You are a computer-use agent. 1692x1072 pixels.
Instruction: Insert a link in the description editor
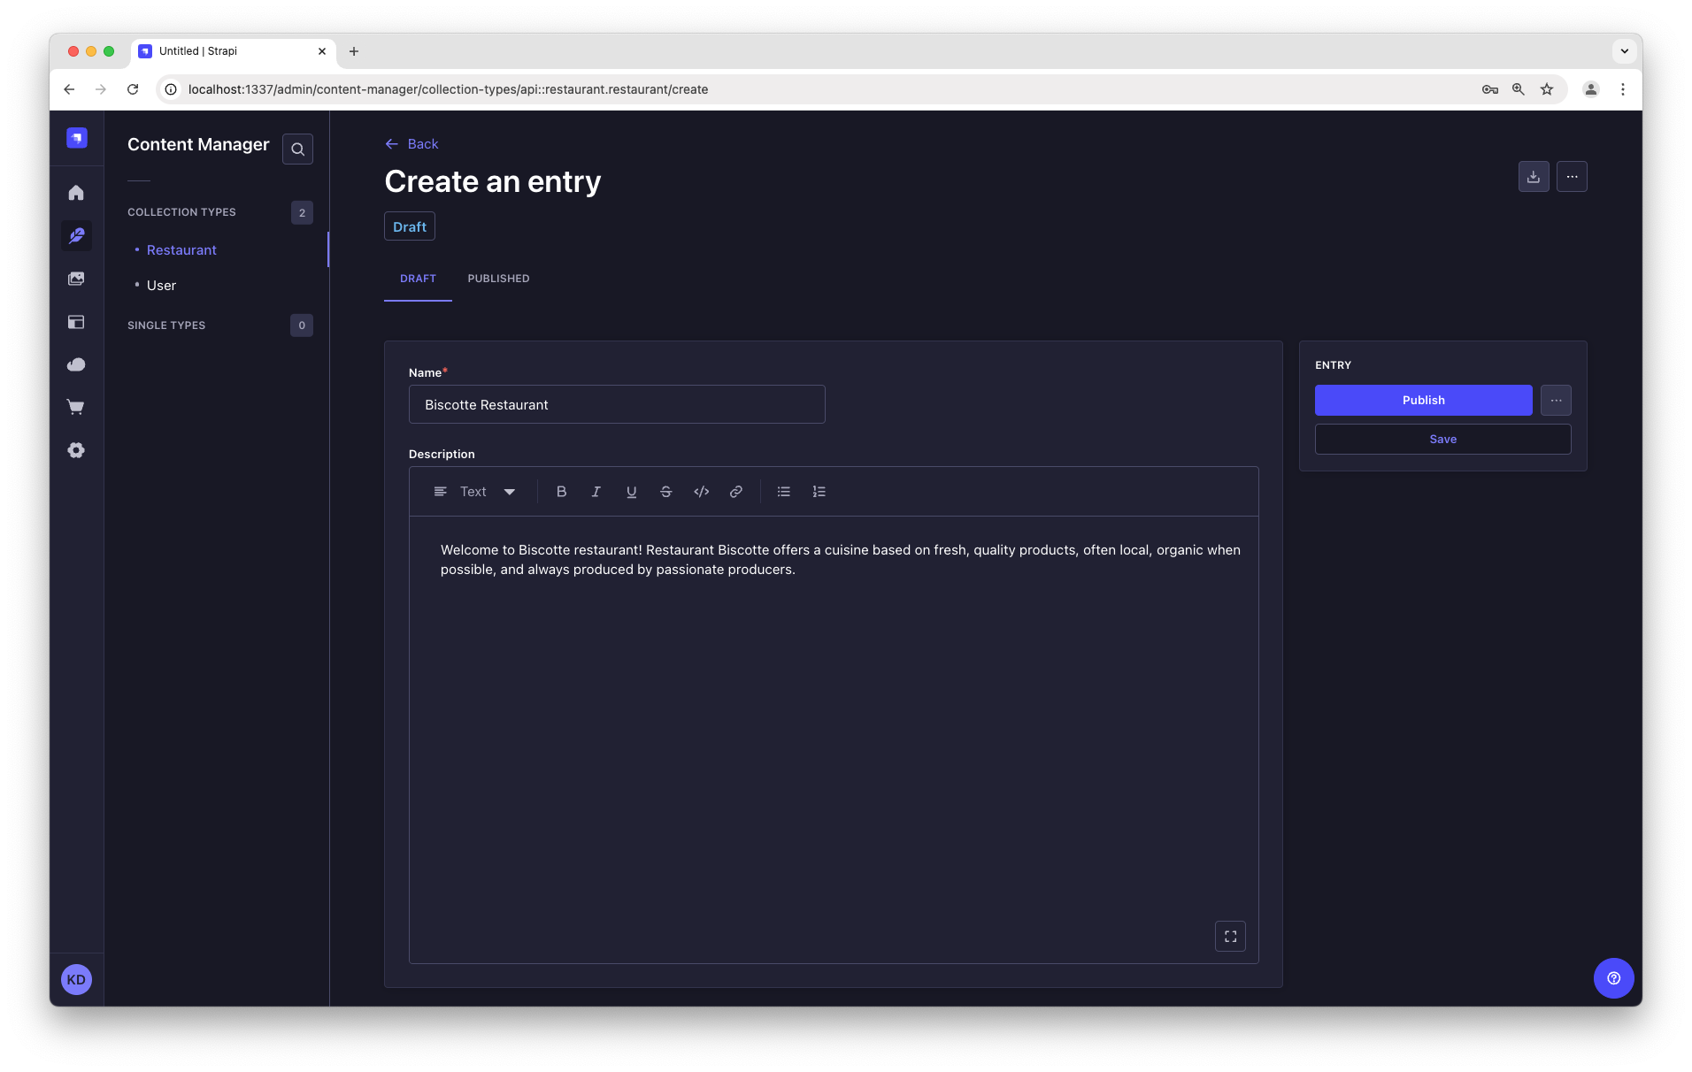tap(736, 492)
